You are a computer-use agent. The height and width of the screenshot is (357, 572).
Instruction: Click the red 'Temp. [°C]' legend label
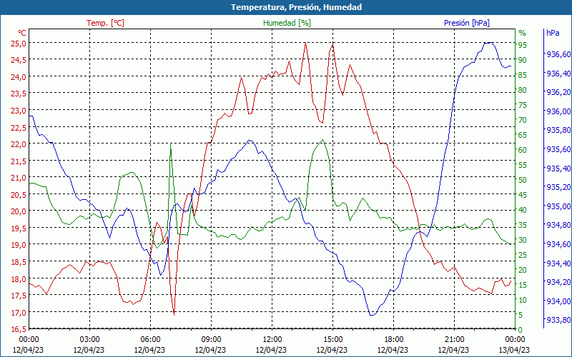click(x=105, y=23)
